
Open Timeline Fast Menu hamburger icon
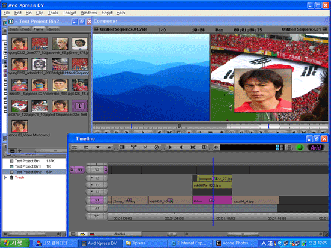(x=75, y=147)
